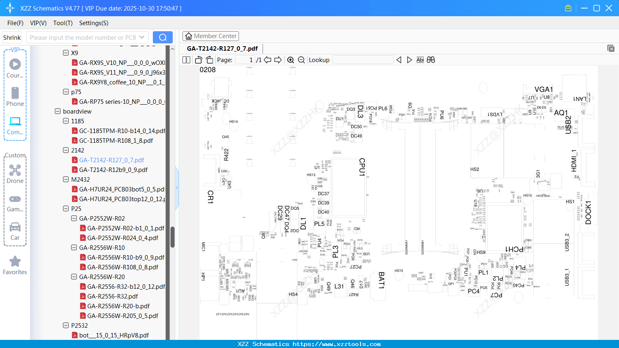The image size is (619, 348).
Task: Open the VIP(V) menu
Action: [38, 23]
